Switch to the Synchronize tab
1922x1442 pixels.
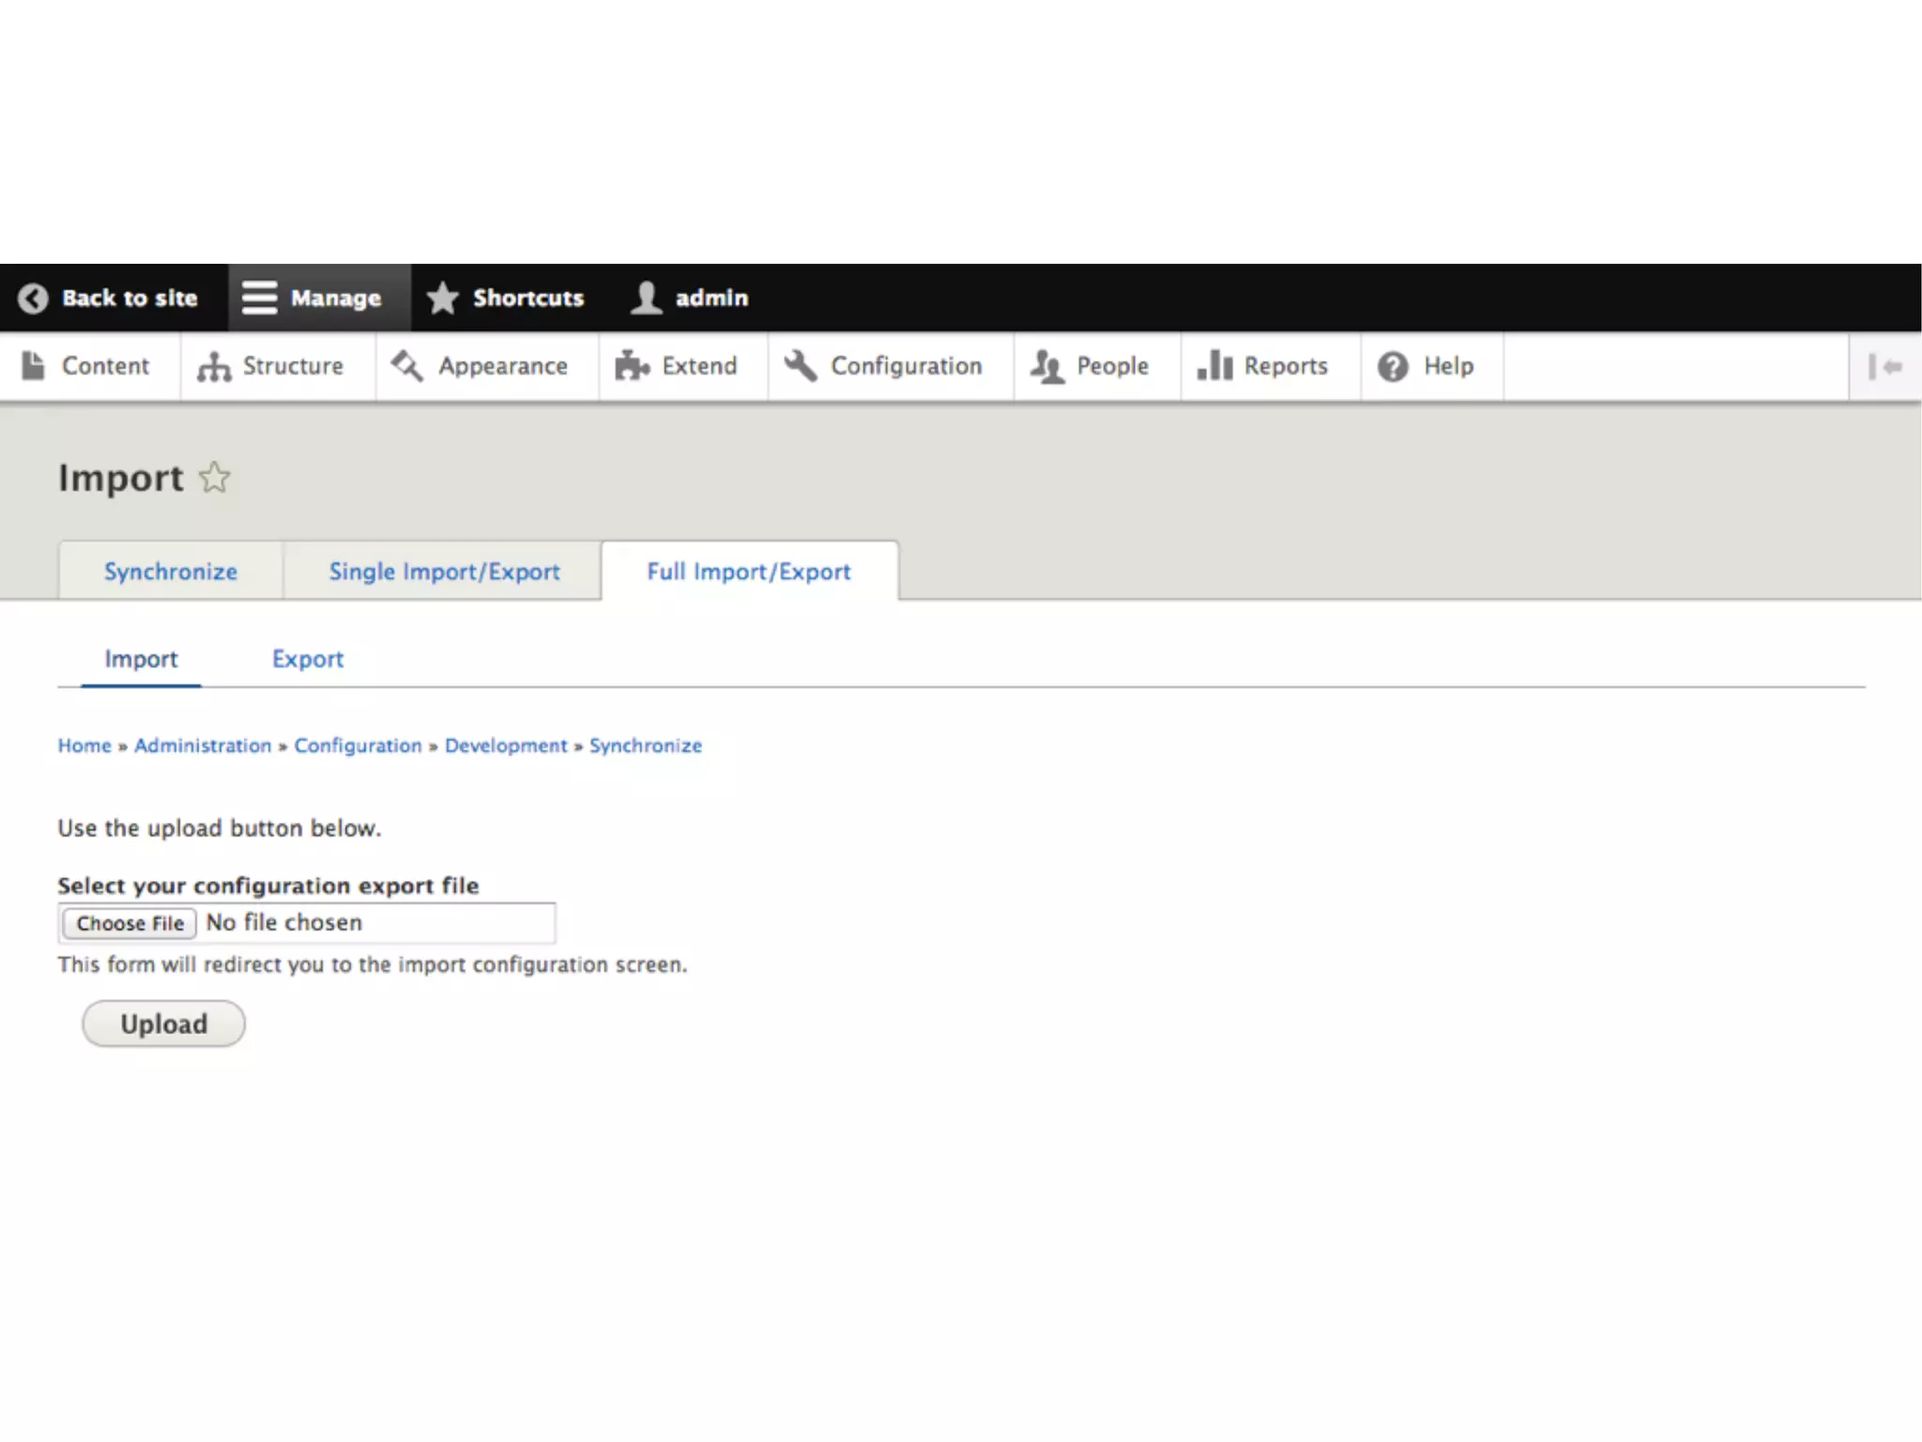171,571
